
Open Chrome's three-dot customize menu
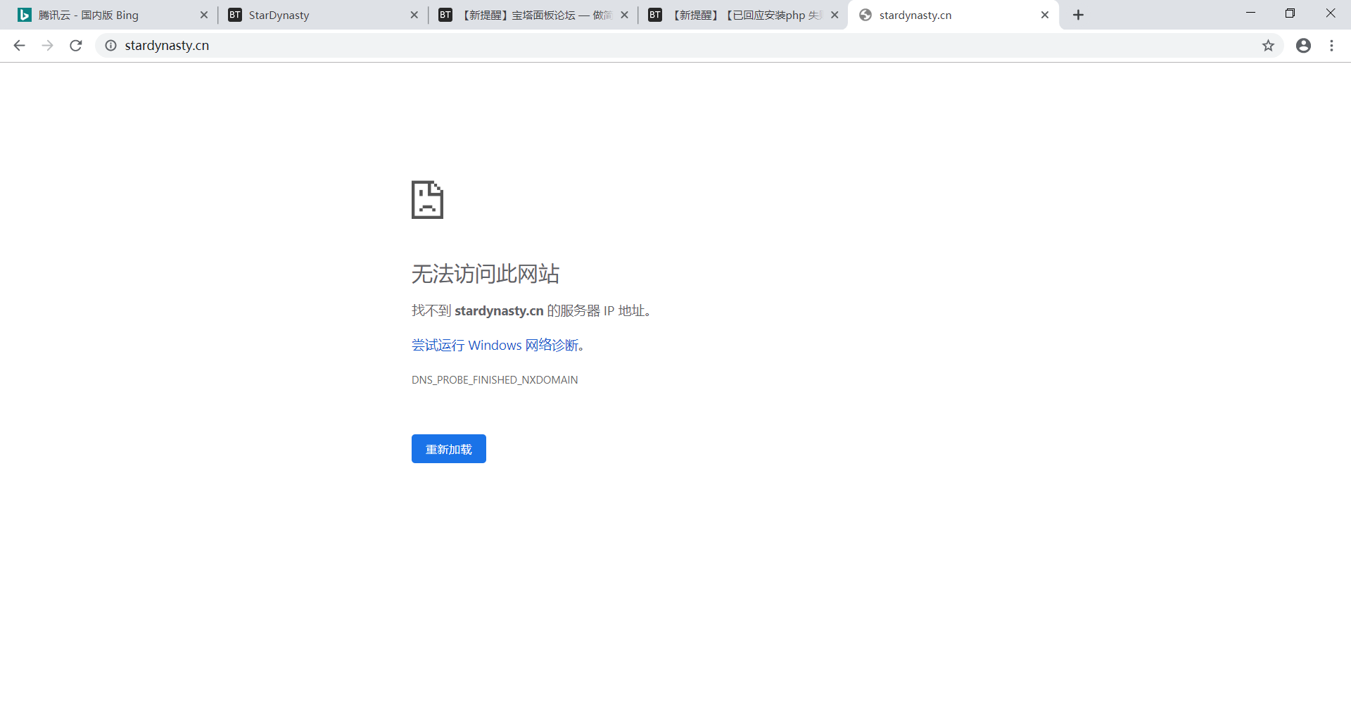pyautogui.click(x=1331, y=45)
